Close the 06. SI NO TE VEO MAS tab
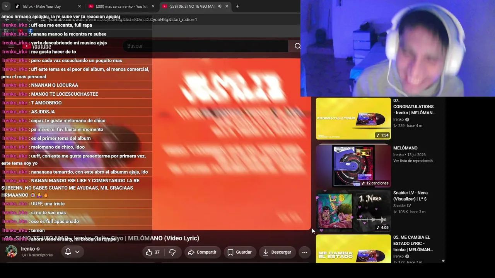The height and width of the screenshot is (278, 495). 227,6
